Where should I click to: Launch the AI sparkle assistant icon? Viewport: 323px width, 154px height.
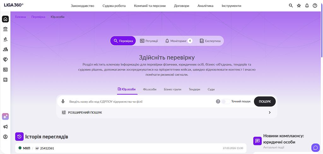tap(5, 117)
